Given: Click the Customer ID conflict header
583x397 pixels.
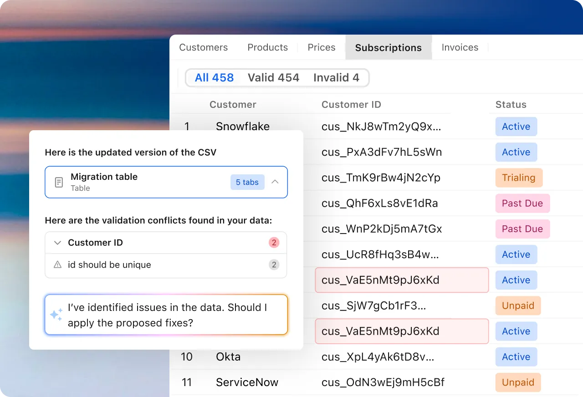Looking at the screenshot, I should pos(166,243).
